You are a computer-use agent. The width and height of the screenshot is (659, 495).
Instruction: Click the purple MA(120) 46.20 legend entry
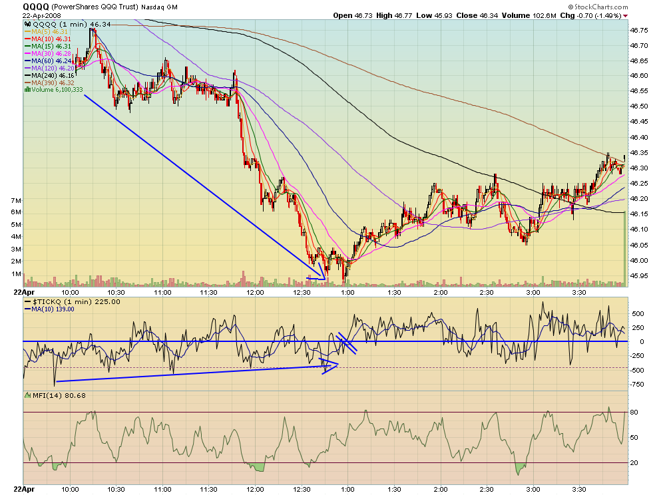(53, 68)
